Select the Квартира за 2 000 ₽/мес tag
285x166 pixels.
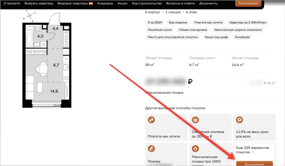pyautogui.click(x=248, y=22)
